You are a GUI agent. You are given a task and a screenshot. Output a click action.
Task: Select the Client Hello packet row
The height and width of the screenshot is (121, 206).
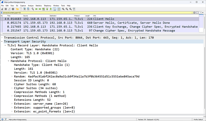(100, 19)
